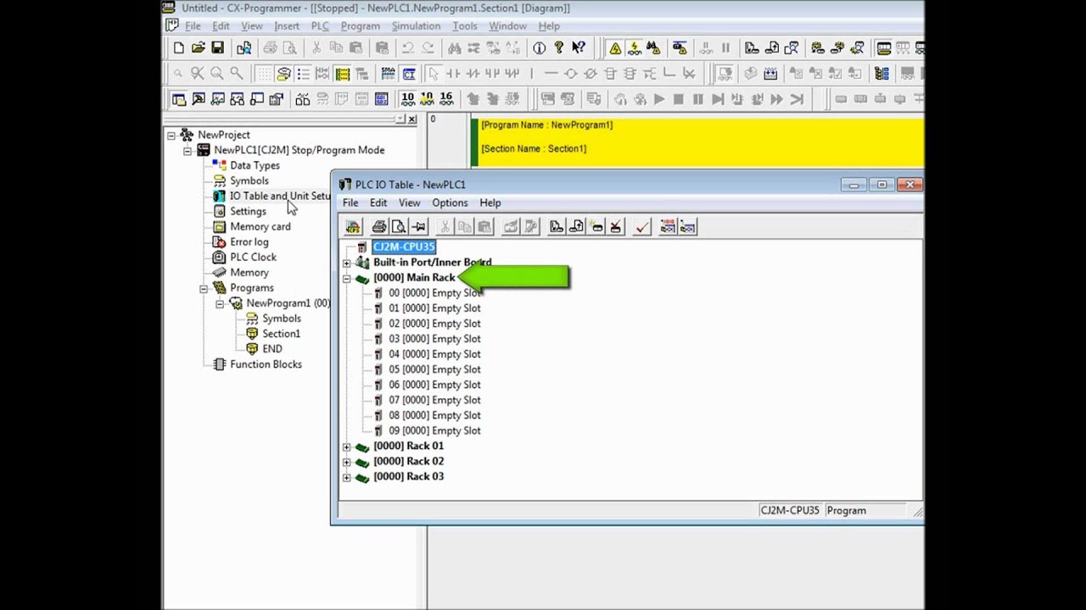The image size is (1086, 610).
Task: Expand the [0000] Rack 02 node
Action: click(x=346, y=462)
